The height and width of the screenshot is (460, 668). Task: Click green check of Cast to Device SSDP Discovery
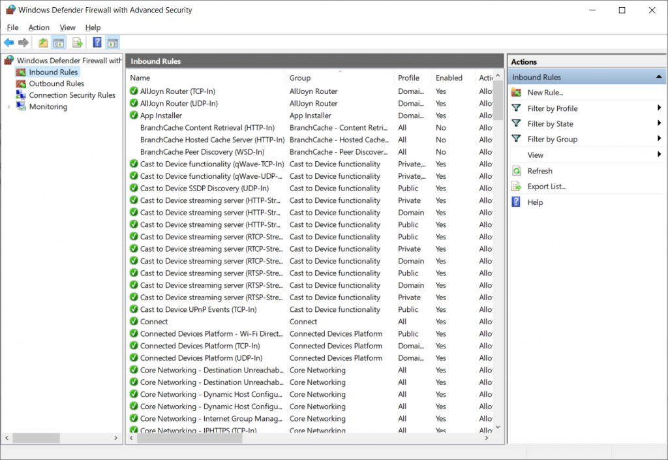134,188
